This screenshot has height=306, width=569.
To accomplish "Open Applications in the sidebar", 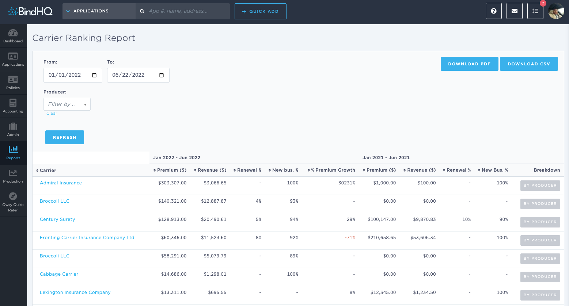I will coord(13,59).
